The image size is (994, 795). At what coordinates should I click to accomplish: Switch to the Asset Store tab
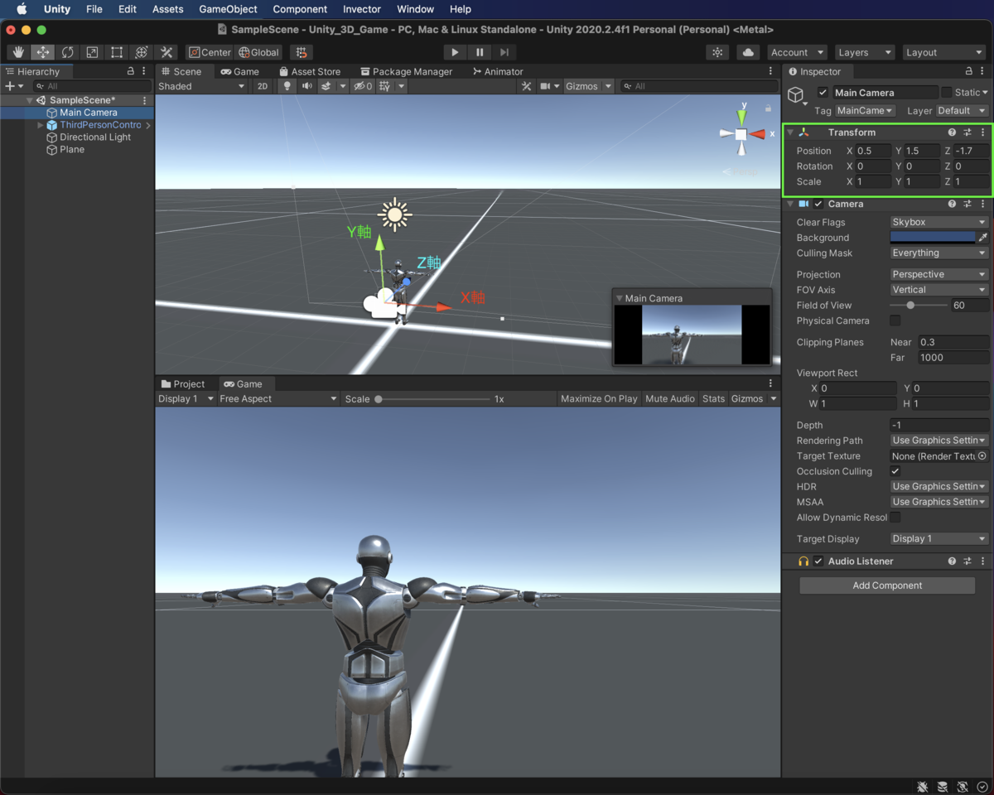click(310, 71)
